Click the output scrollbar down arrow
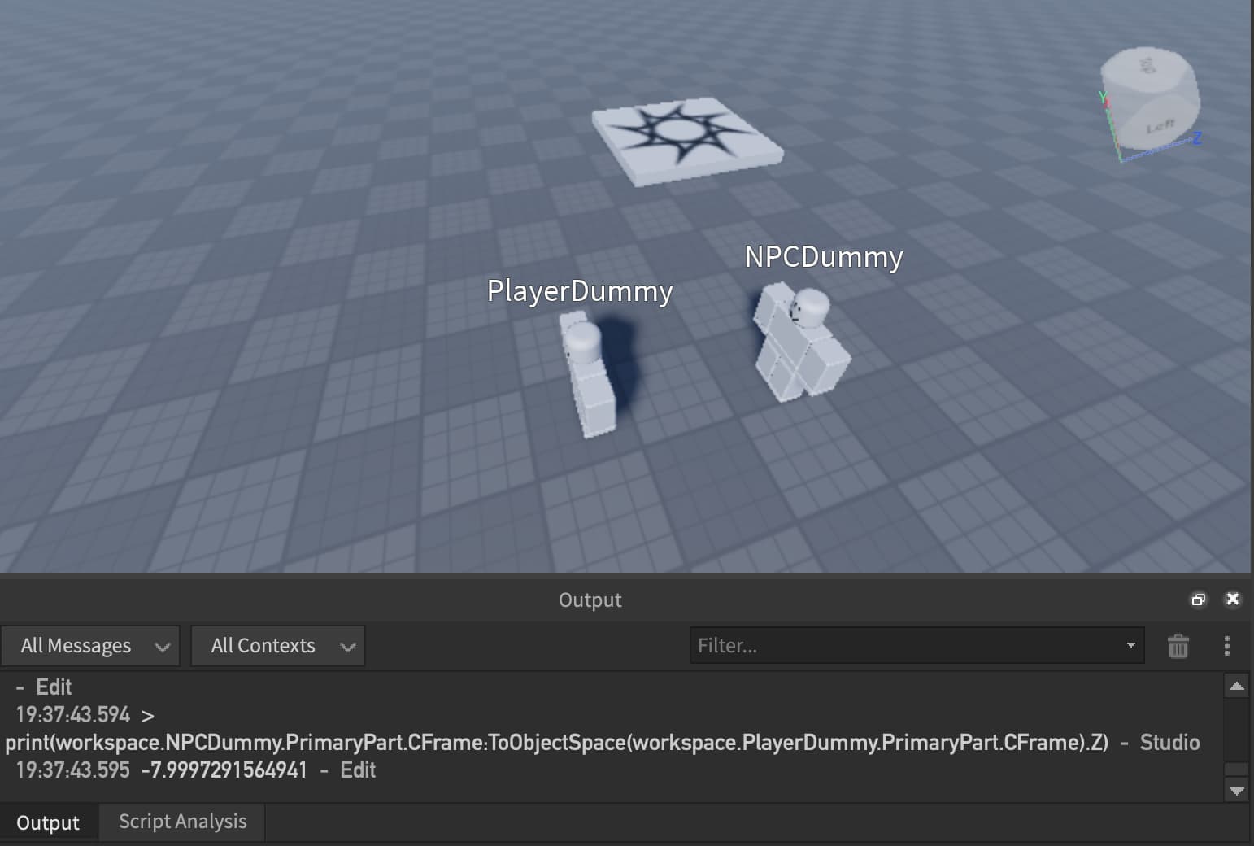Image resolution: width=1254 pixels, height=846 pixels. 1236,791
